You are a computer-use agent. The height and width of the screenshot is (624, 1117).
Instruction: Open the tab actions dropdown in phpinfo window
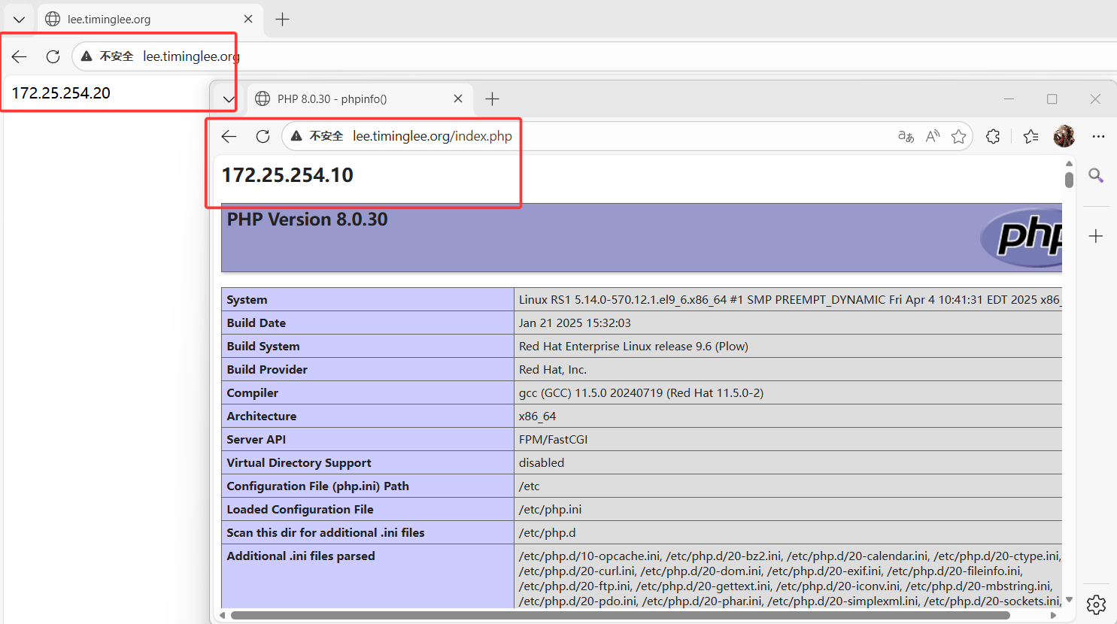(229, 99)
